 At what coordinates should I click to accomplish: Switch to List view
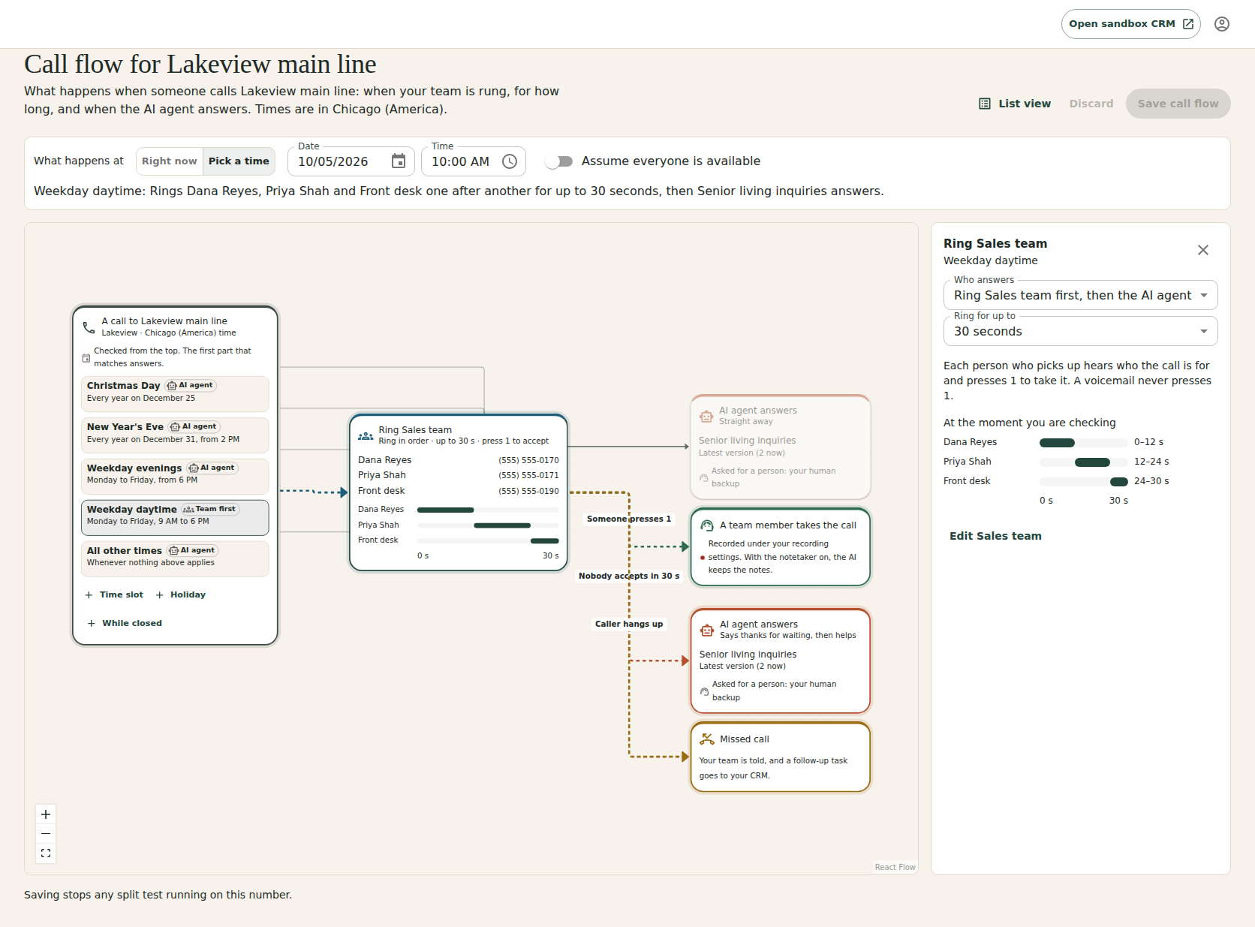[1015, 104]
